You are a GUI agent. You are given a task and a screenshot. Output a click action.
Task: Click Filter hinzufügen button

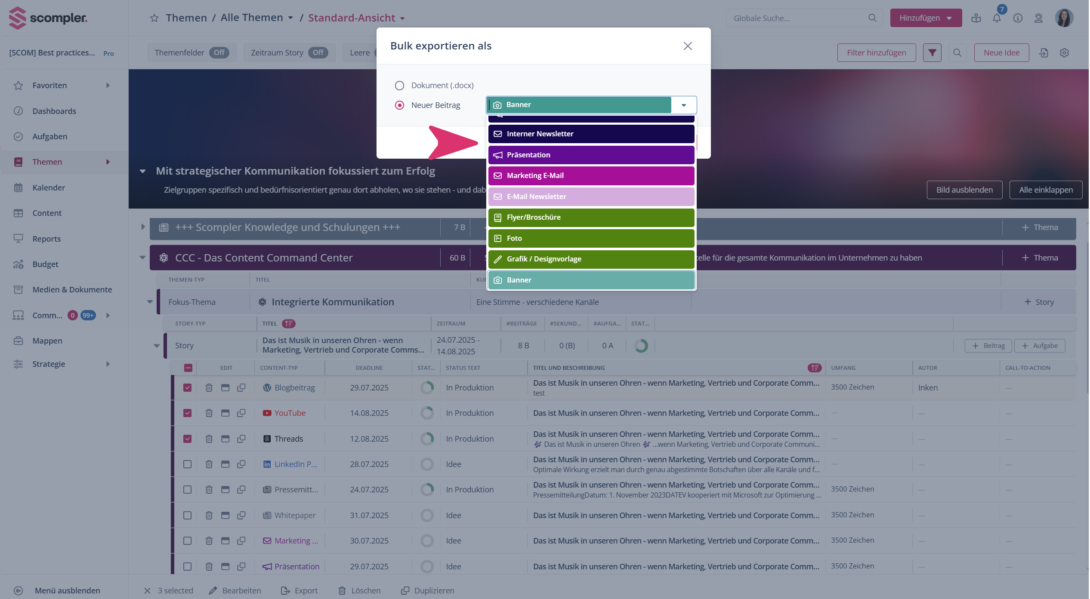tap(876, 52)
